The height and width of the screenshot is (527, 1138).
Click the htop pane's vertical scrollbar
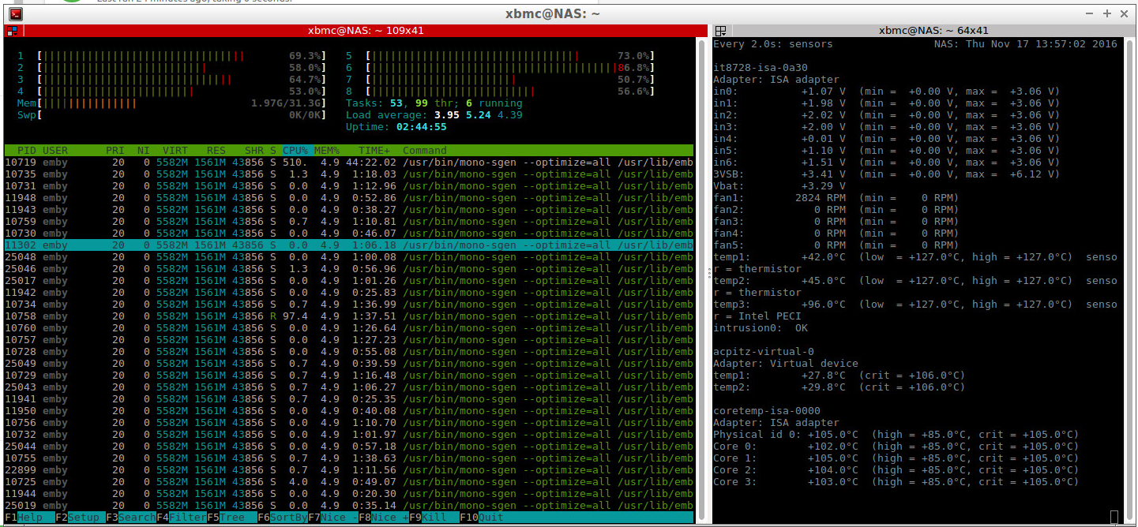(700, 280)
